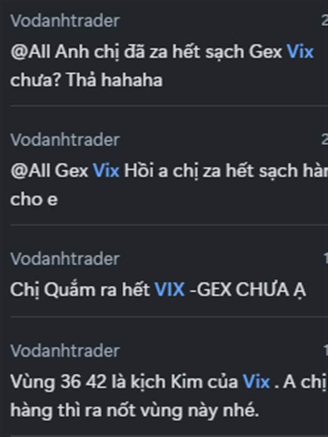Open Vix ticker link after "sạch Gex"
Viewport: 328px width, 437px height.
point(300,52)
